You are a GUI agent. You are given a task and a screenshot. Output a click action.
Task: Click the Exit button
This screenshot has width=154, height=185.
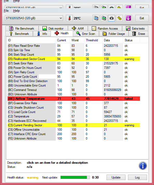click(142, 18)
